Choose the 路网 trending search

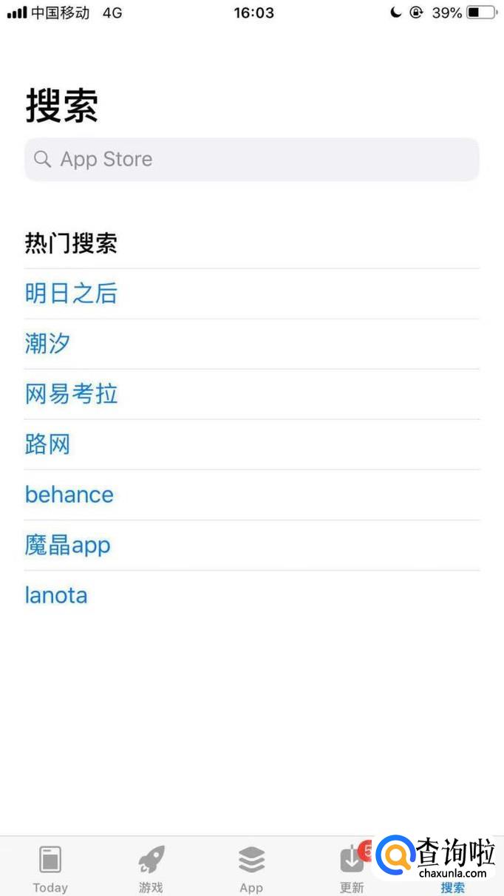pos(47,444)
